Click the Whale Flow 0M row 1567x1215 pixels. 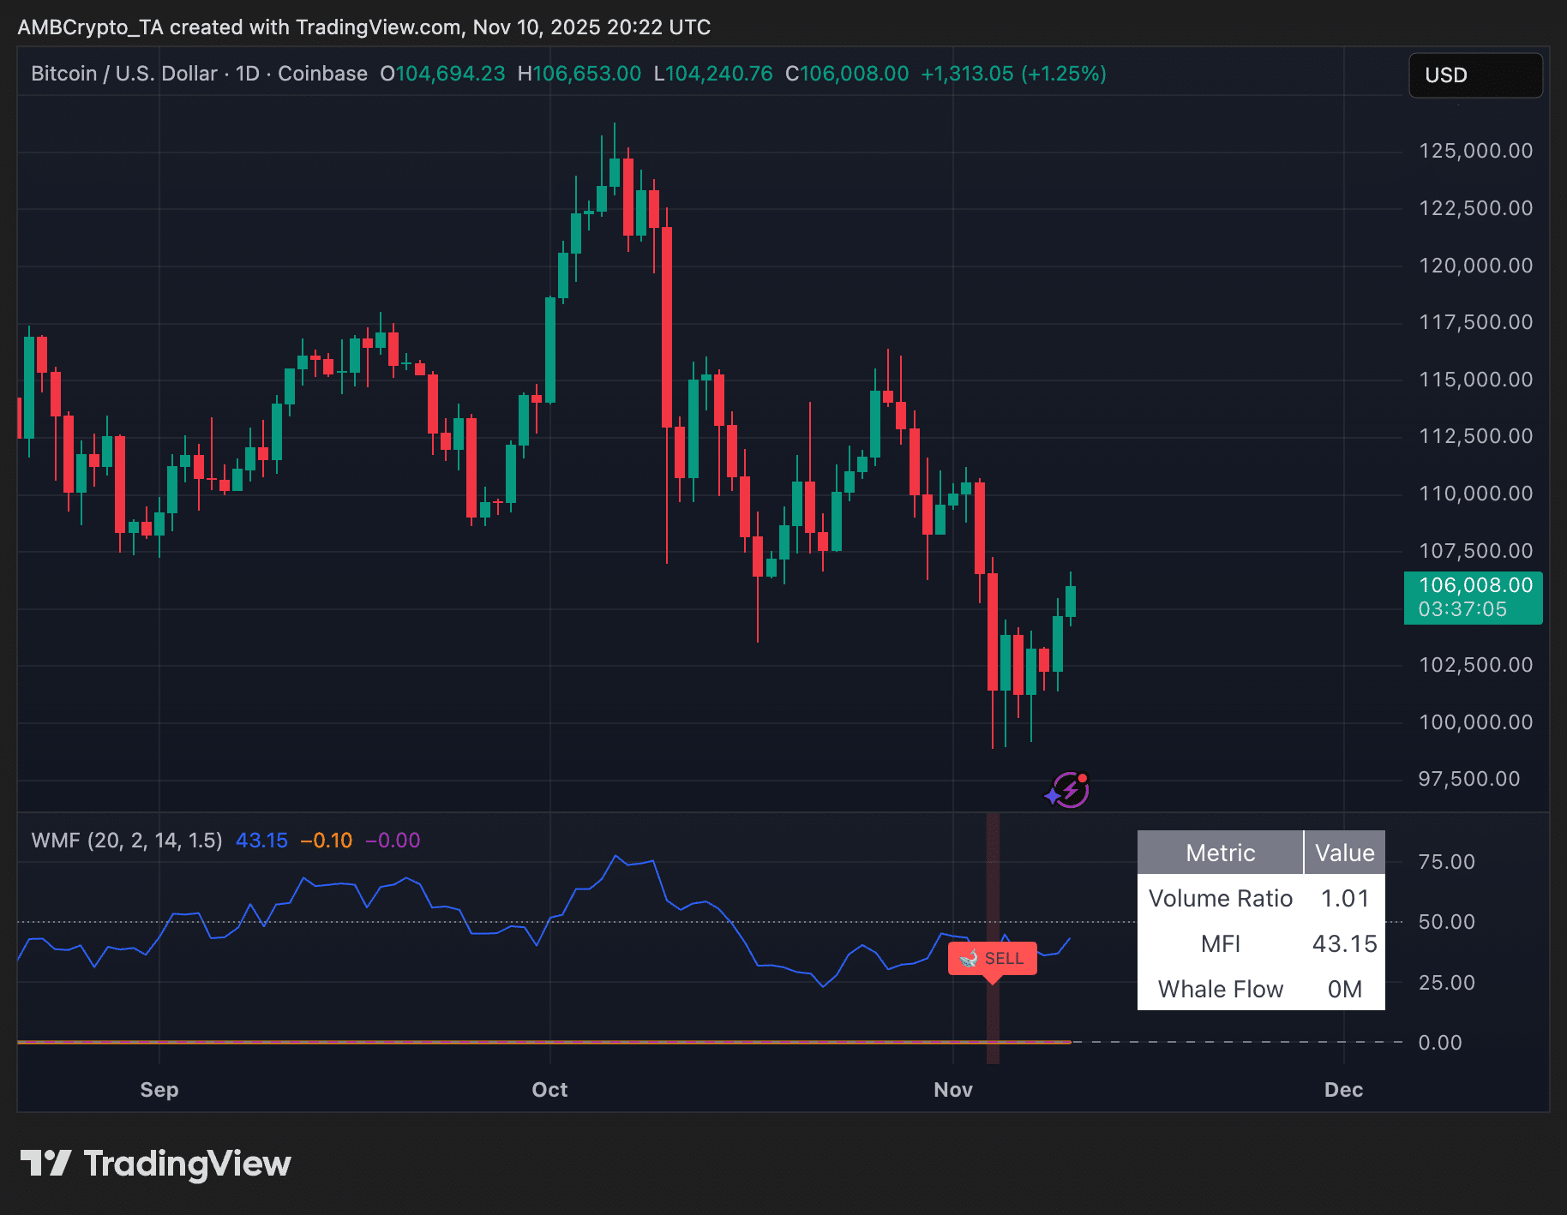[1260, 989]
